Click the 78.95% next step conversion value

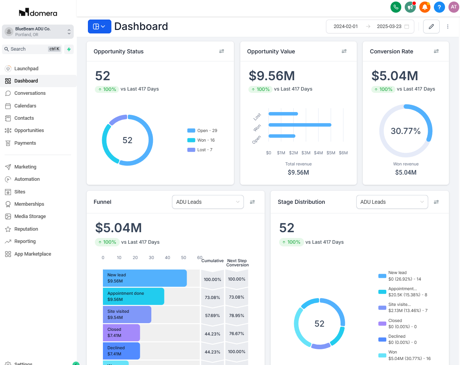(x=237, y=316)
